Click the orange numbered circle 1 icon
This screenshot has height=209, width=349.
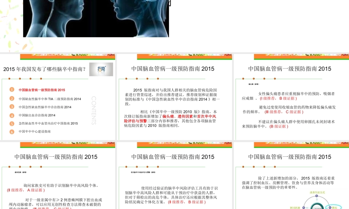pos(12,90)
